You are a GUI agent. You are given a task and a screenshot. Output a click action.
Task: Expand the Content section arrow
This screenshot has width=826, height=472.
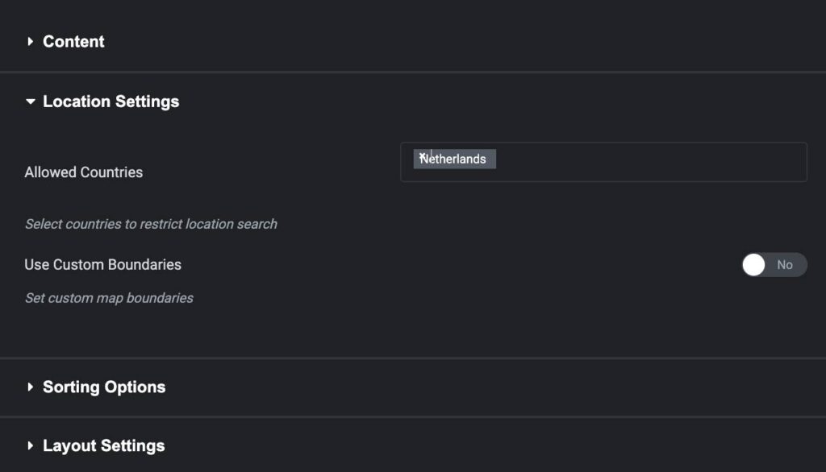pos(31,42)
